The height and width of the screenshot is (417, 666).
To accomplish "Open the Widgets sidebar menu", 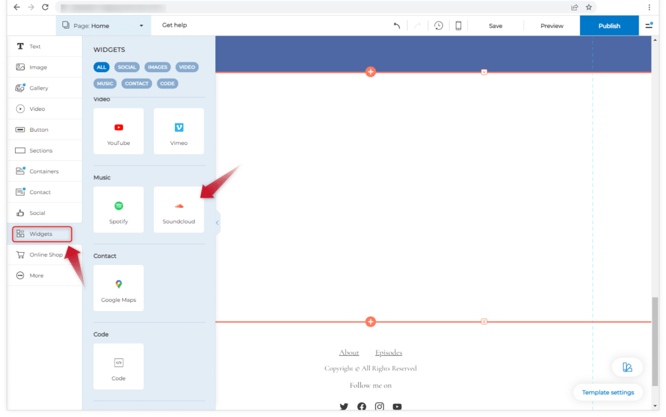I will click(41, 234).
